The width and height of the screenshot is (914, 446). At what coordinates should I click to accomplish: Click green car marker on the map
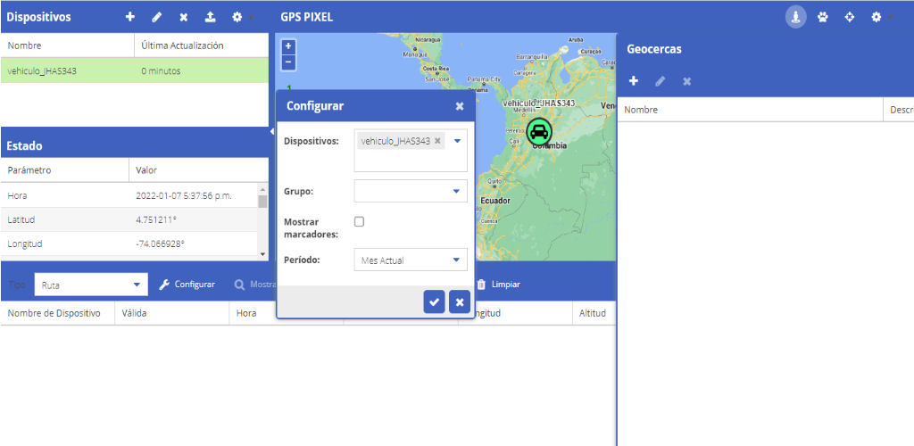click(x=539, y=132)
